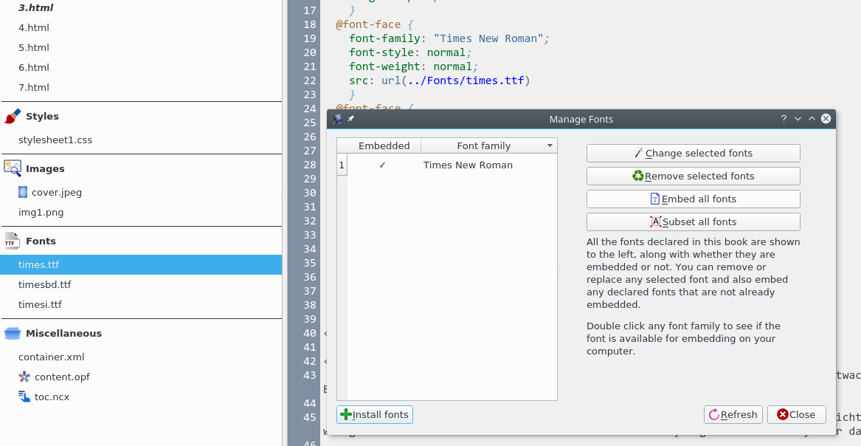Click Change selected fonts button
This screenshot has height=446, width=861.
click(x=693, y=154)
